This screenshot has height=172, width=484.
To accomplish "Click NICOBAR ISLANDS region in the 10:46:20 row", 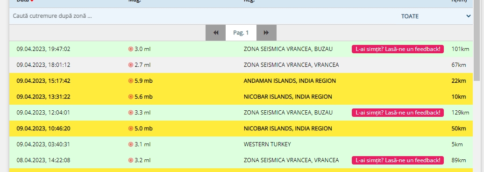I will [x=288, y=129].
